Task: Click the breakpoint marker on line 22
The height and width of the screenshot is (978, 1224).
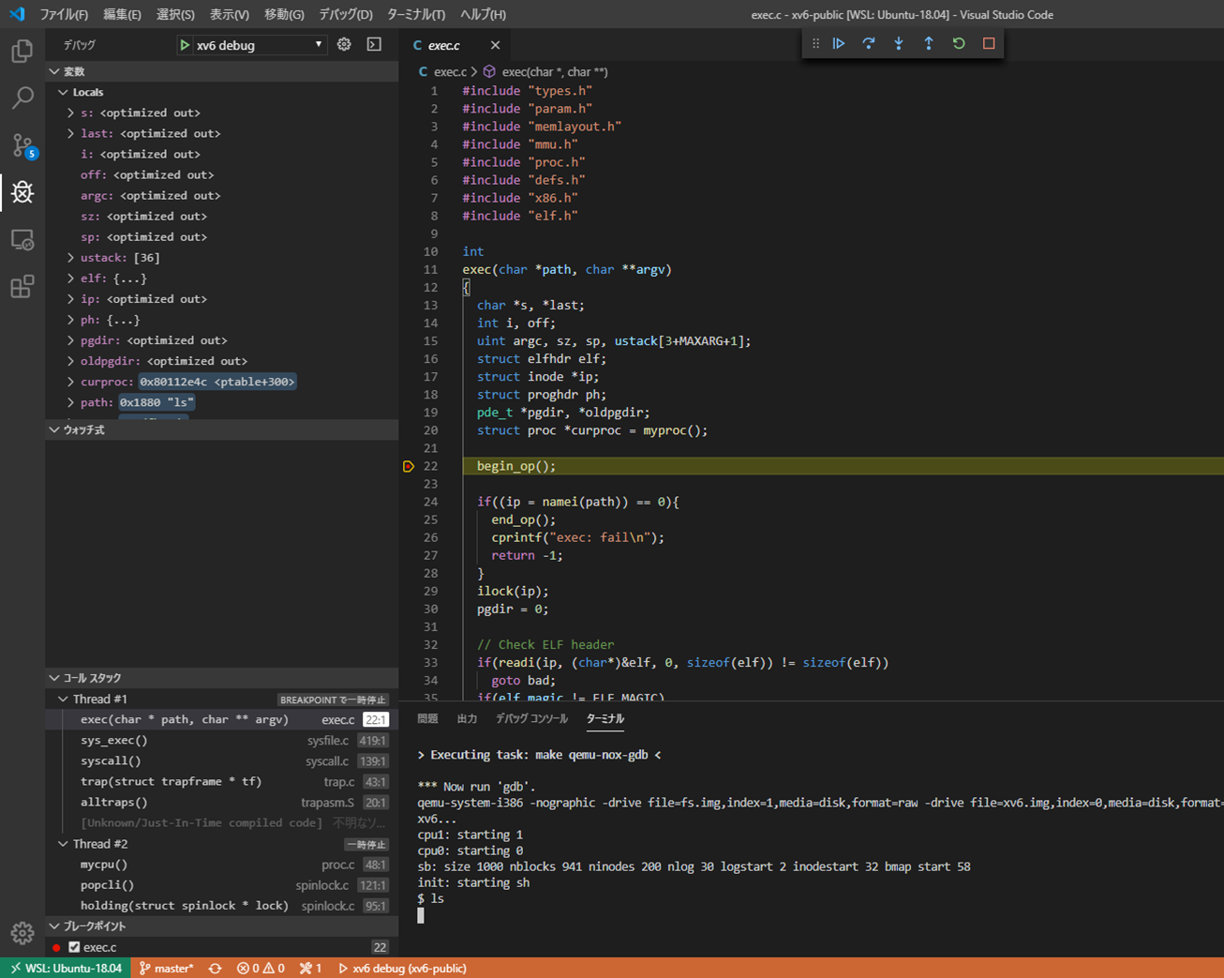Action: tap(409, 466)
